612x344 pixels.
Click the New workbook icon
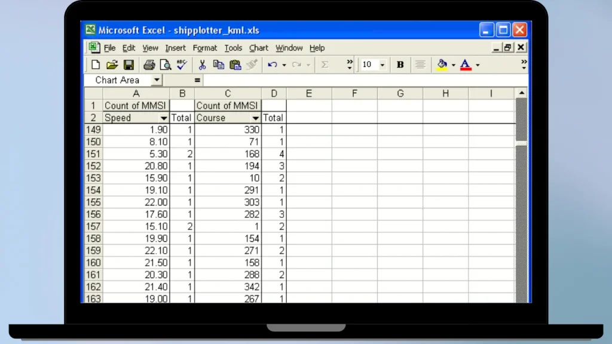(x=95, y=64)
